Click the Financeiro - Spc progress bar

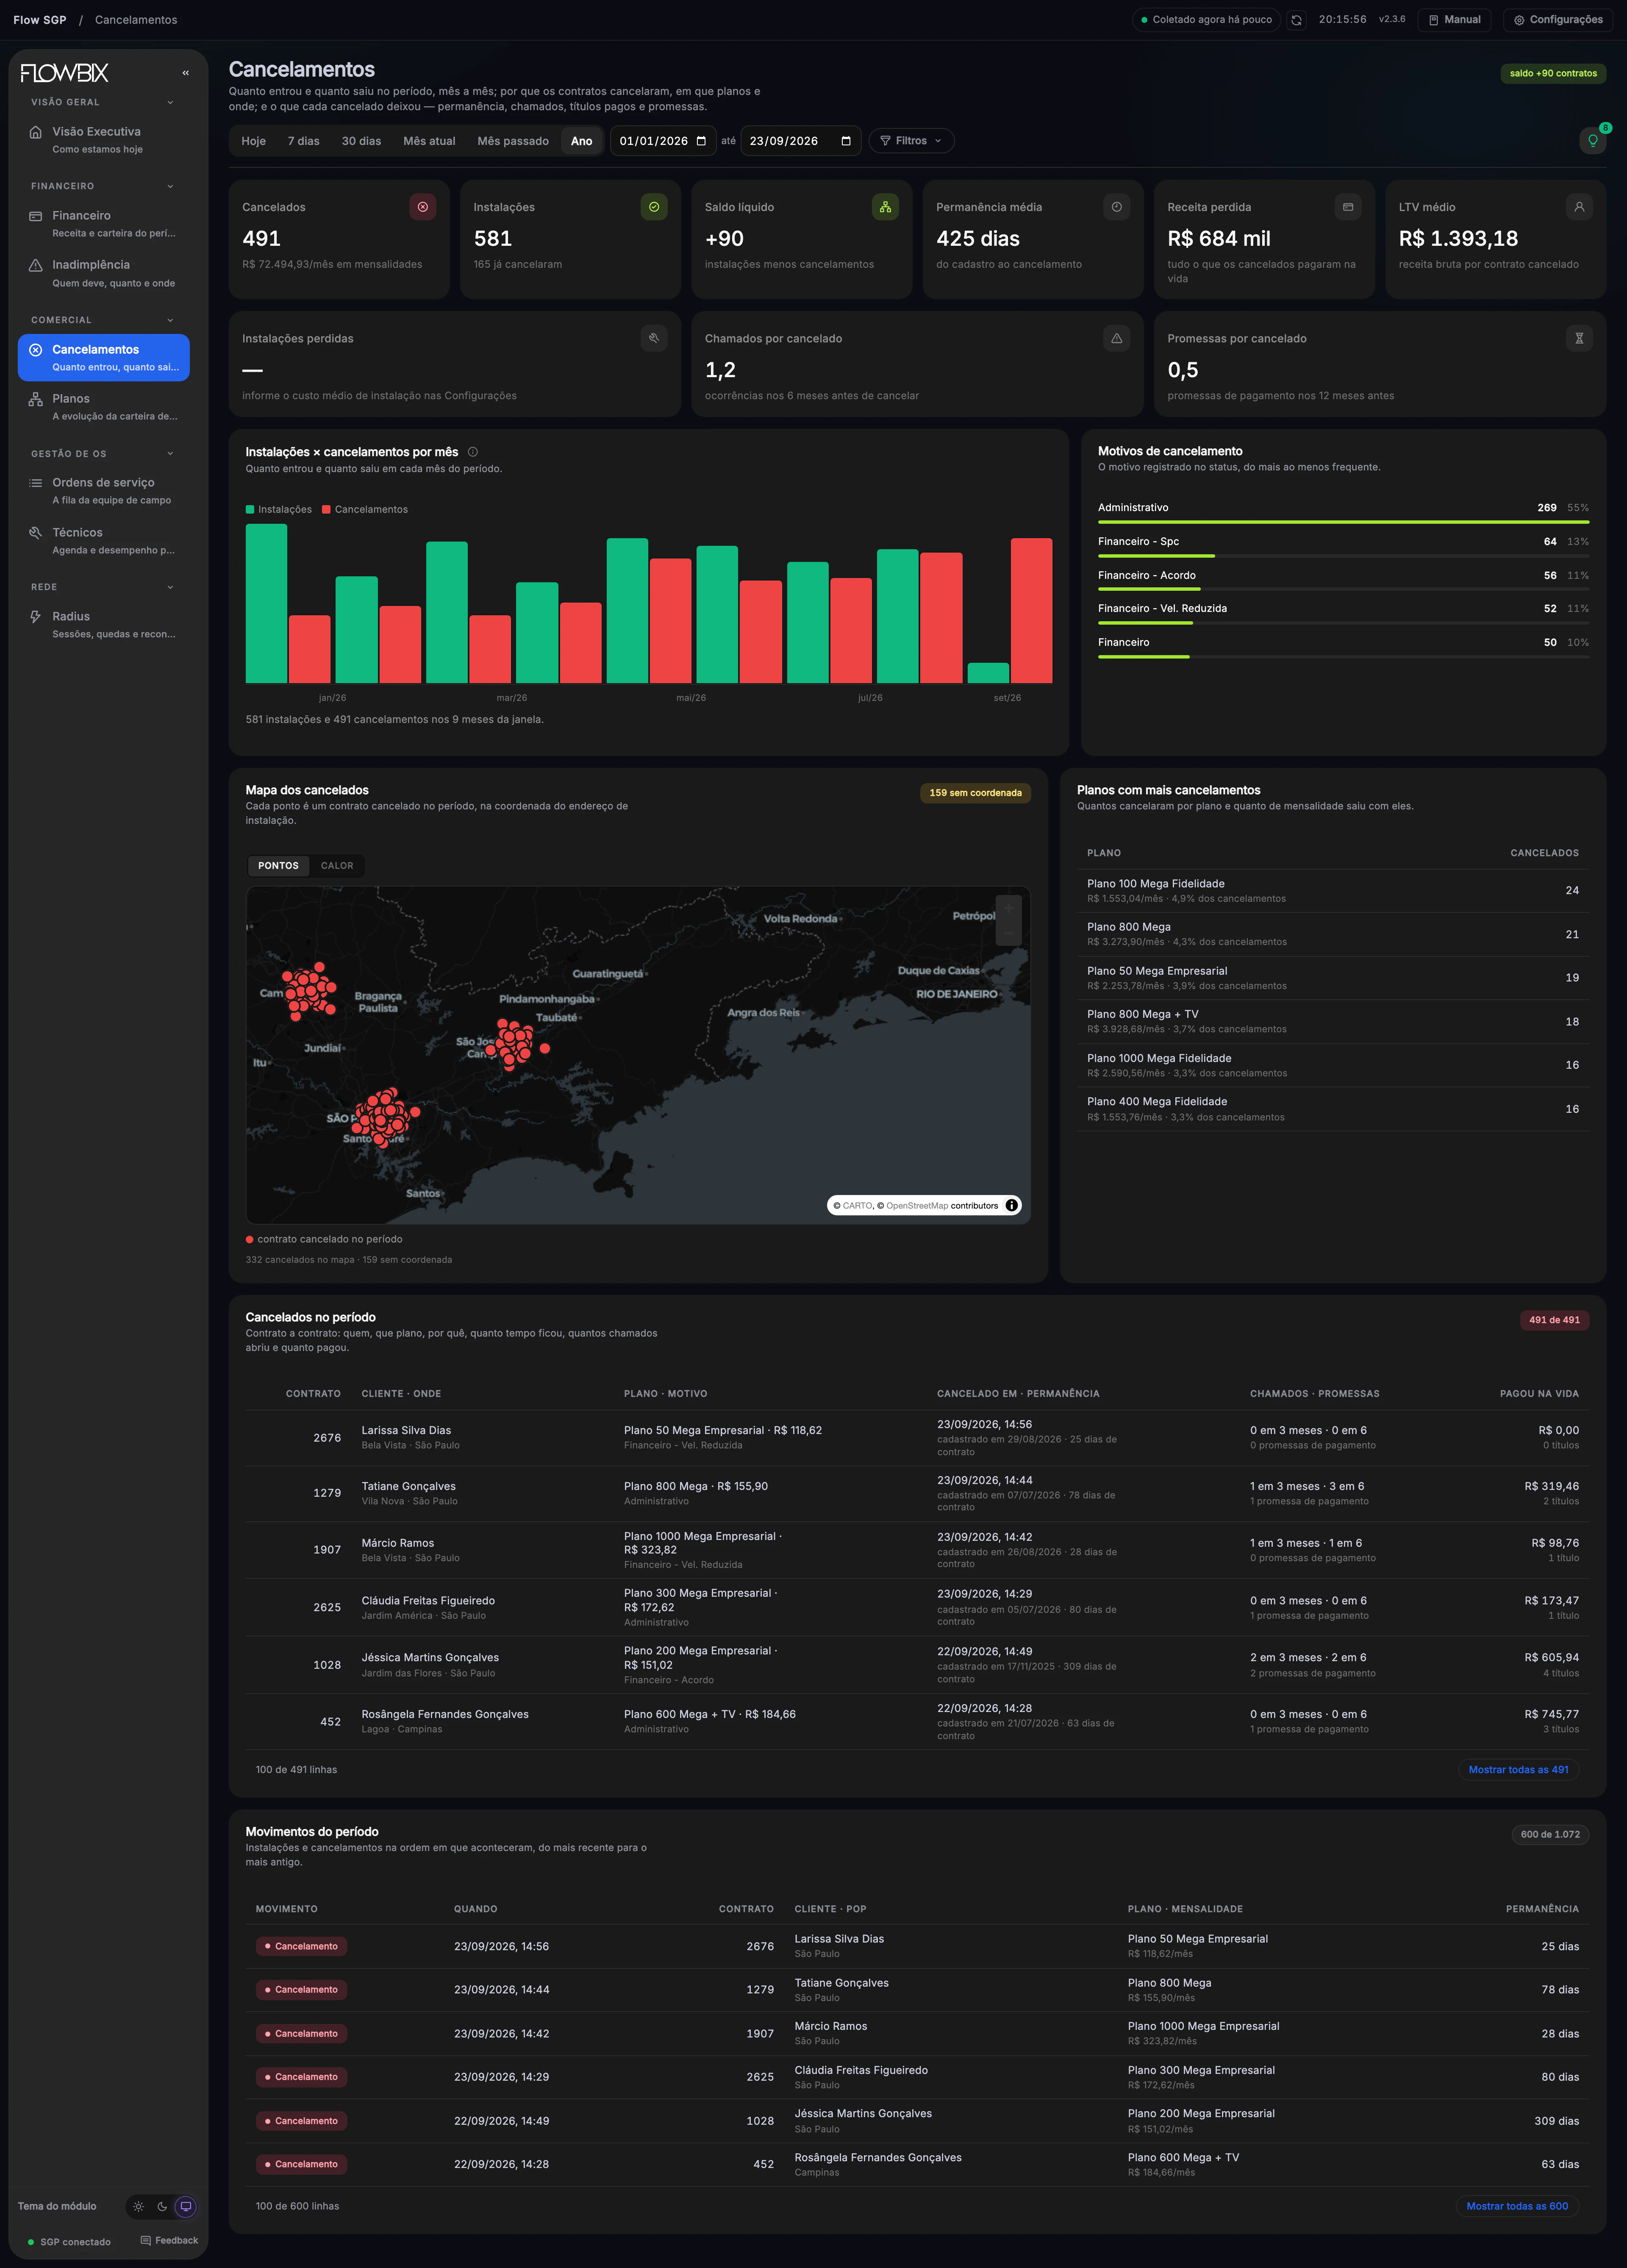pyautogui.click(x=1343, y=556)
